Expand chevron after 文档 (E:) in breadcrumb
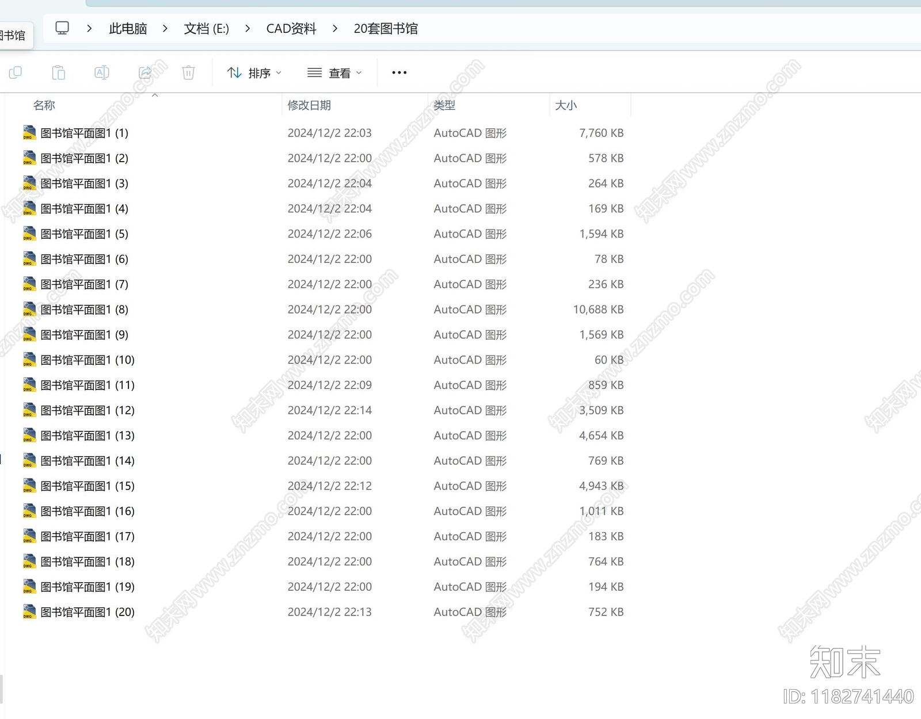Screen dimensions: 921x719 pyautogui.click(x=248, y=28)
